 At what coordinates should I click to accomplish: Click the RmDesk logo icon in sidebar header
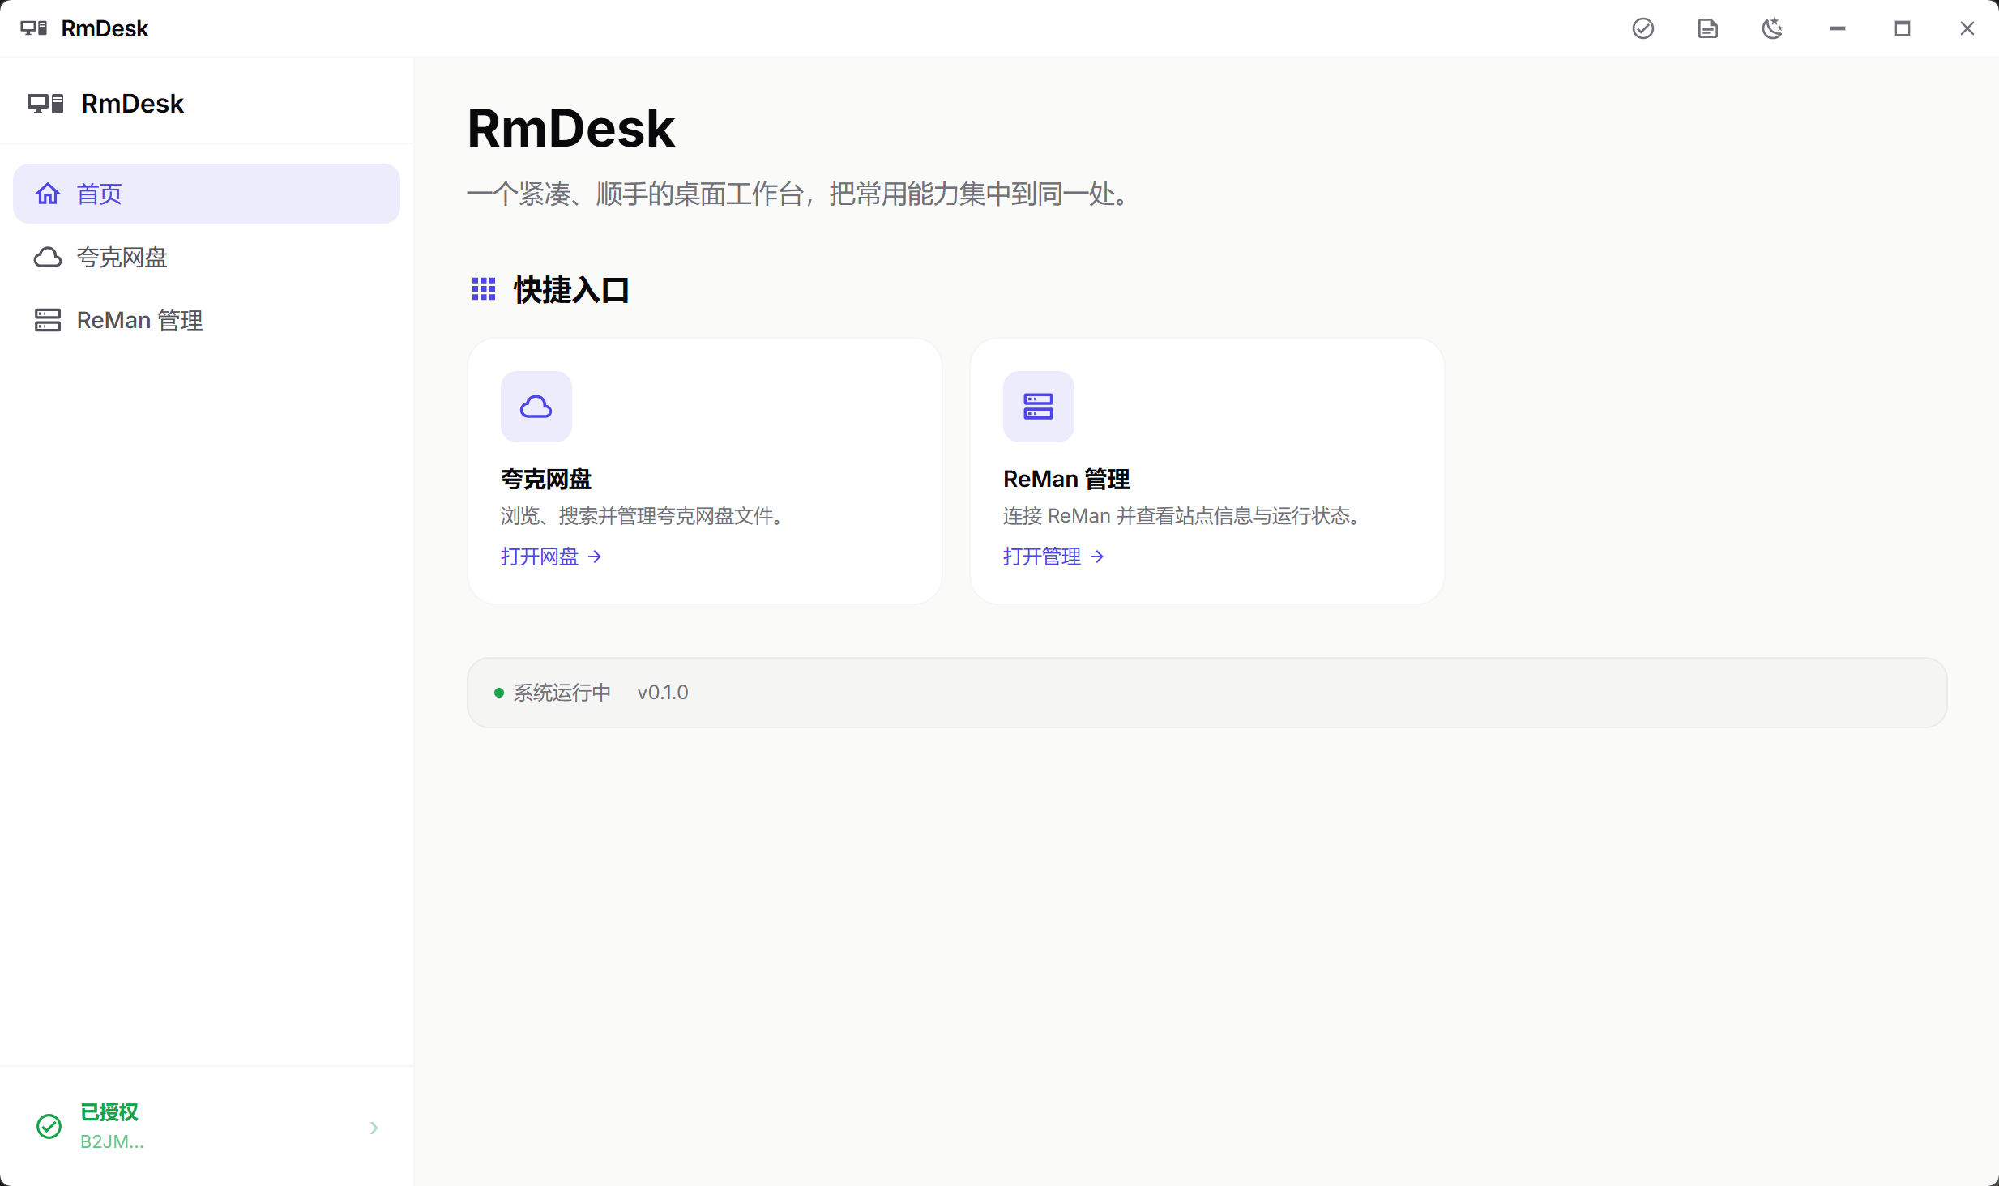coord(45,104)
